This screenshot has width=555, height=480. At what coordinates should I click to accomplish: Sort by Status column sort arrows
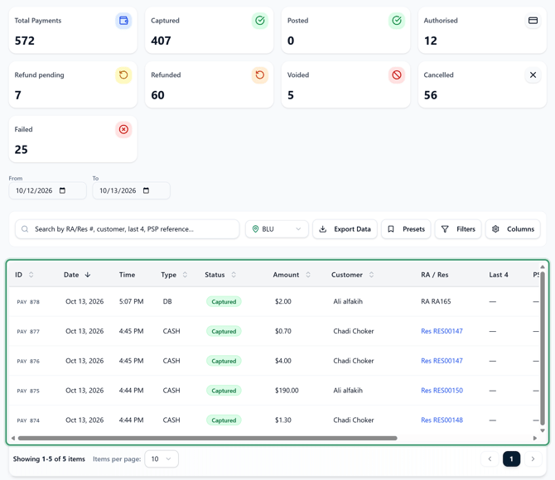[234, 275]
